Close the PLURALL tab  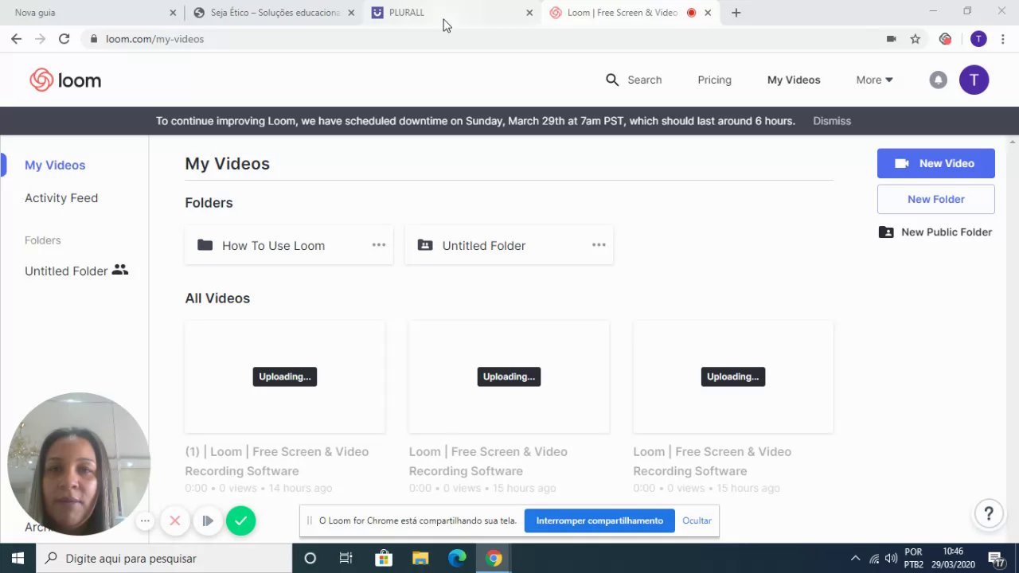529,13
